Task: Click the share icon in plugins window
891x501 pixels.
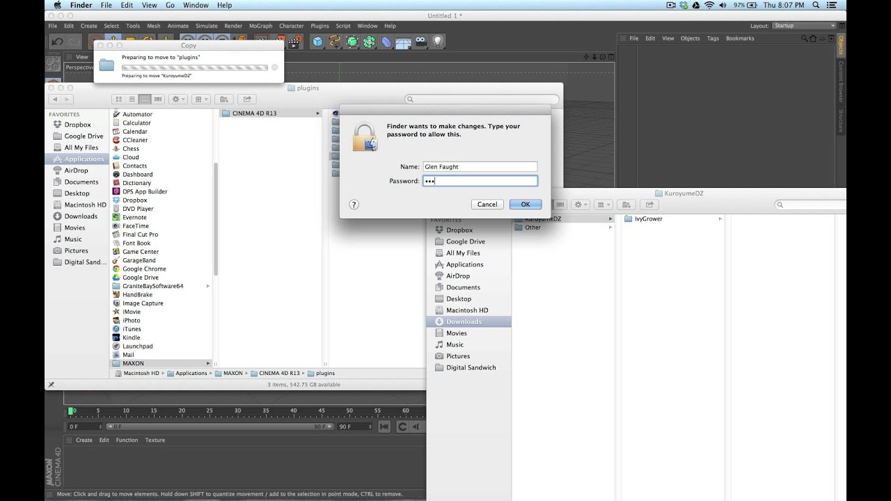Action: [247, 100]
